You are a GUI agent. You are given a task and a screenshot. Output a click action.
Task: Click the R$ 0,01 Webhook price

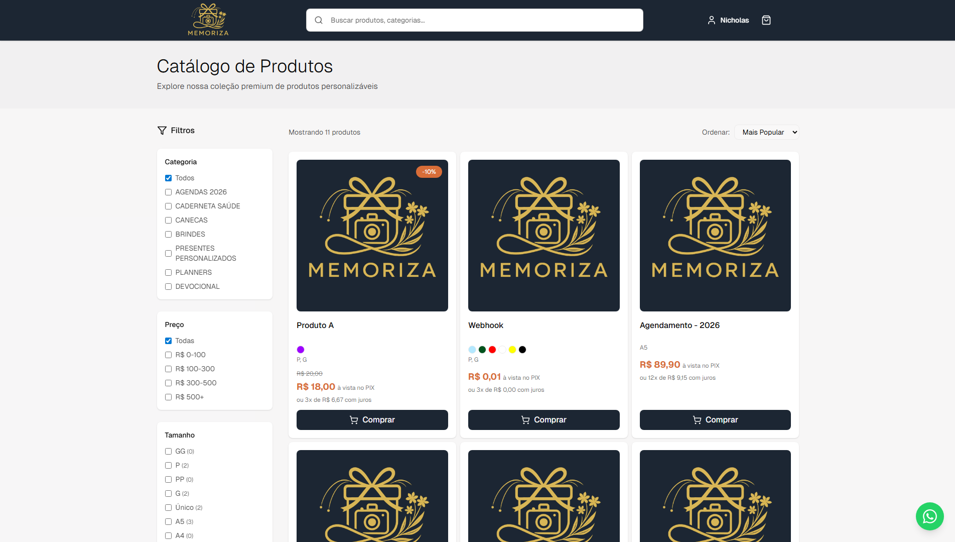coord(484,377)
